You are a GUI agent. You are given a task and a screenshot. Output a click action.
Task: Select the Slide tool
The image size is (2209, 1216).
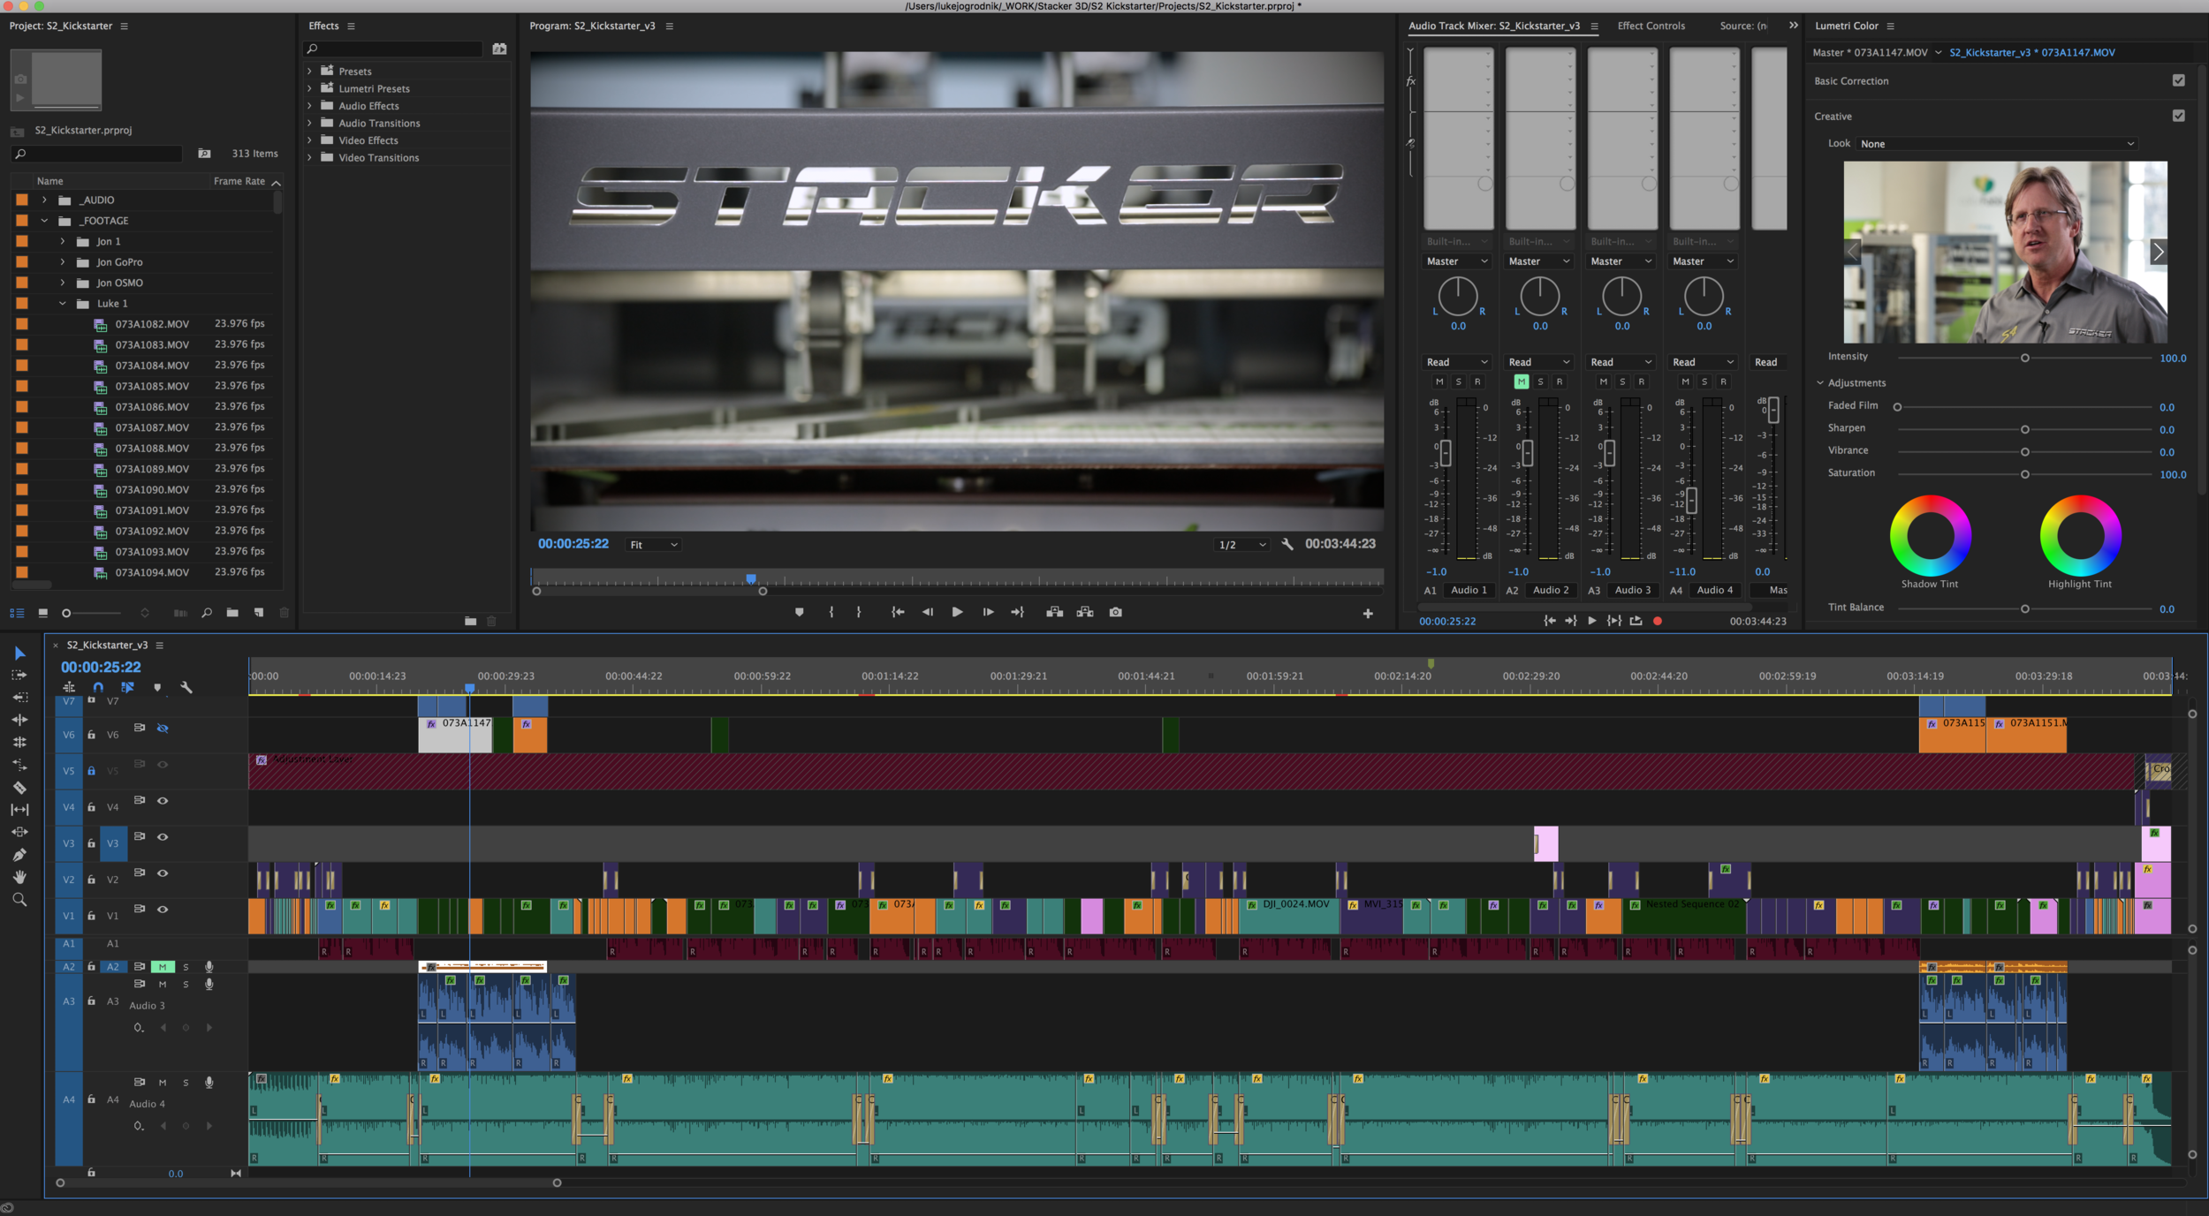pos(19,832)
